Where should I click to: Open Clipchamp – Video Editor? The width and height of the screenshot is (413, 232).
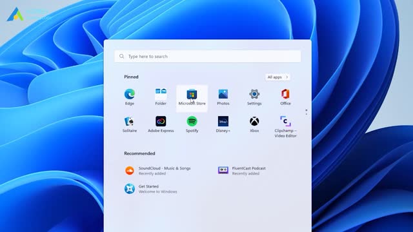pyautogui.click(x=285, y=127)
